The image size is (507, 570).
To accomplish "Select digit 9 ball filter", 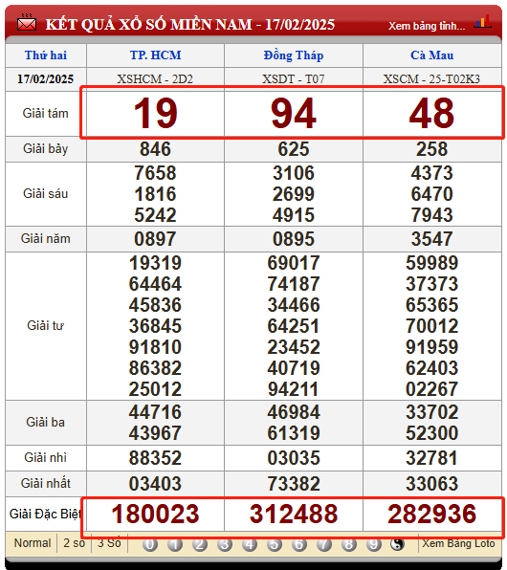I will 373,544.
